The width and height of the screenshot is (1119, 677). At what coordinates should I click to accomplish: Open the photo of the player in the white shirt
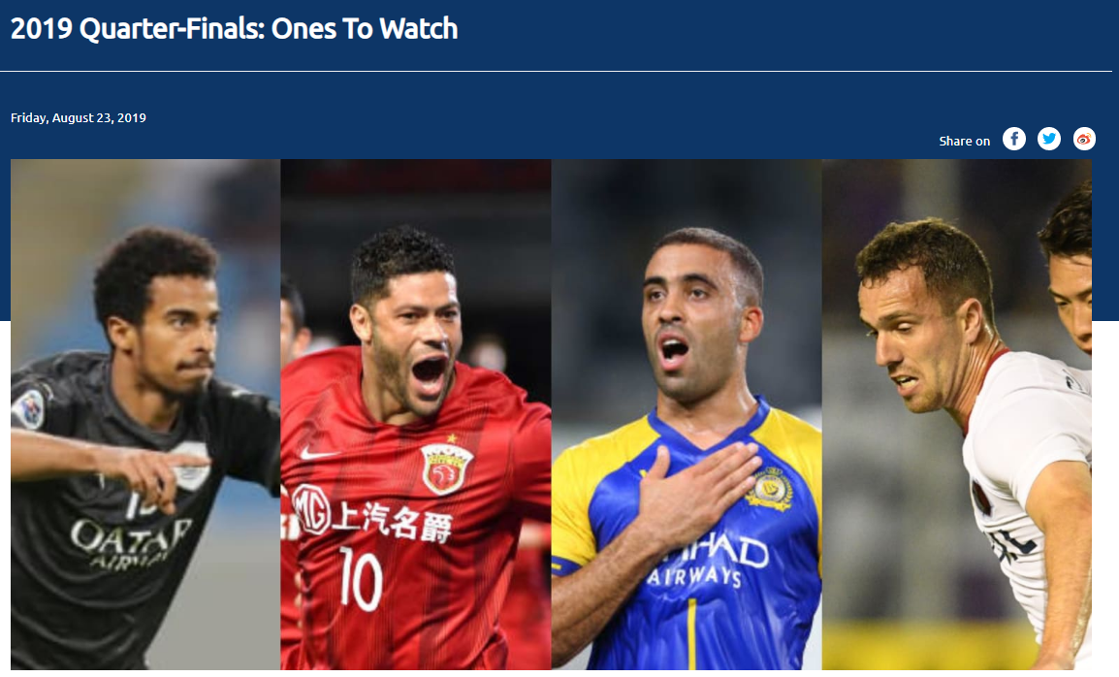pos(956,414)
